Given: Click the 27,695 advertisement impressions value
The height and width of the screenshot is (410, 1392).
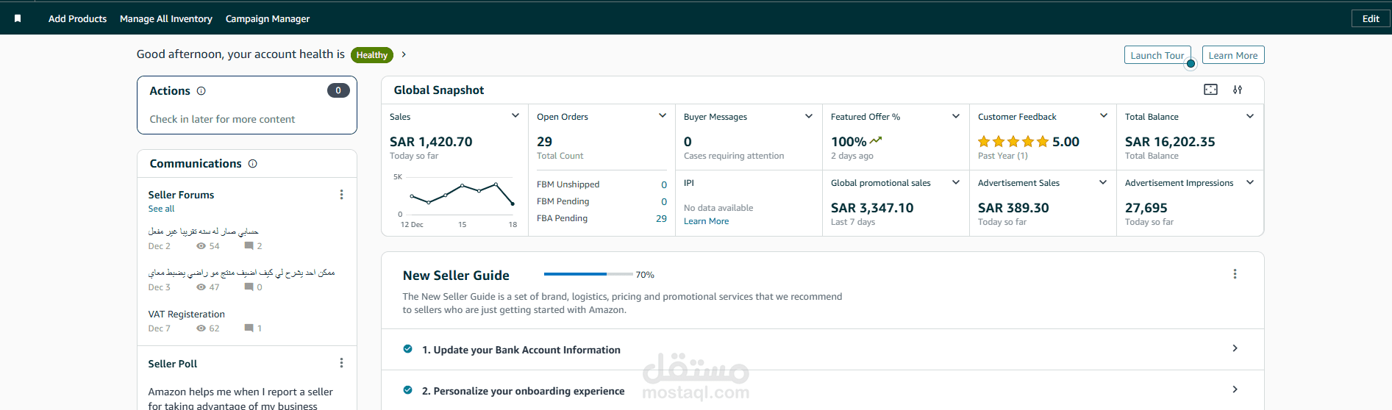Looking at the screenshot, I should click(1146, 208).
